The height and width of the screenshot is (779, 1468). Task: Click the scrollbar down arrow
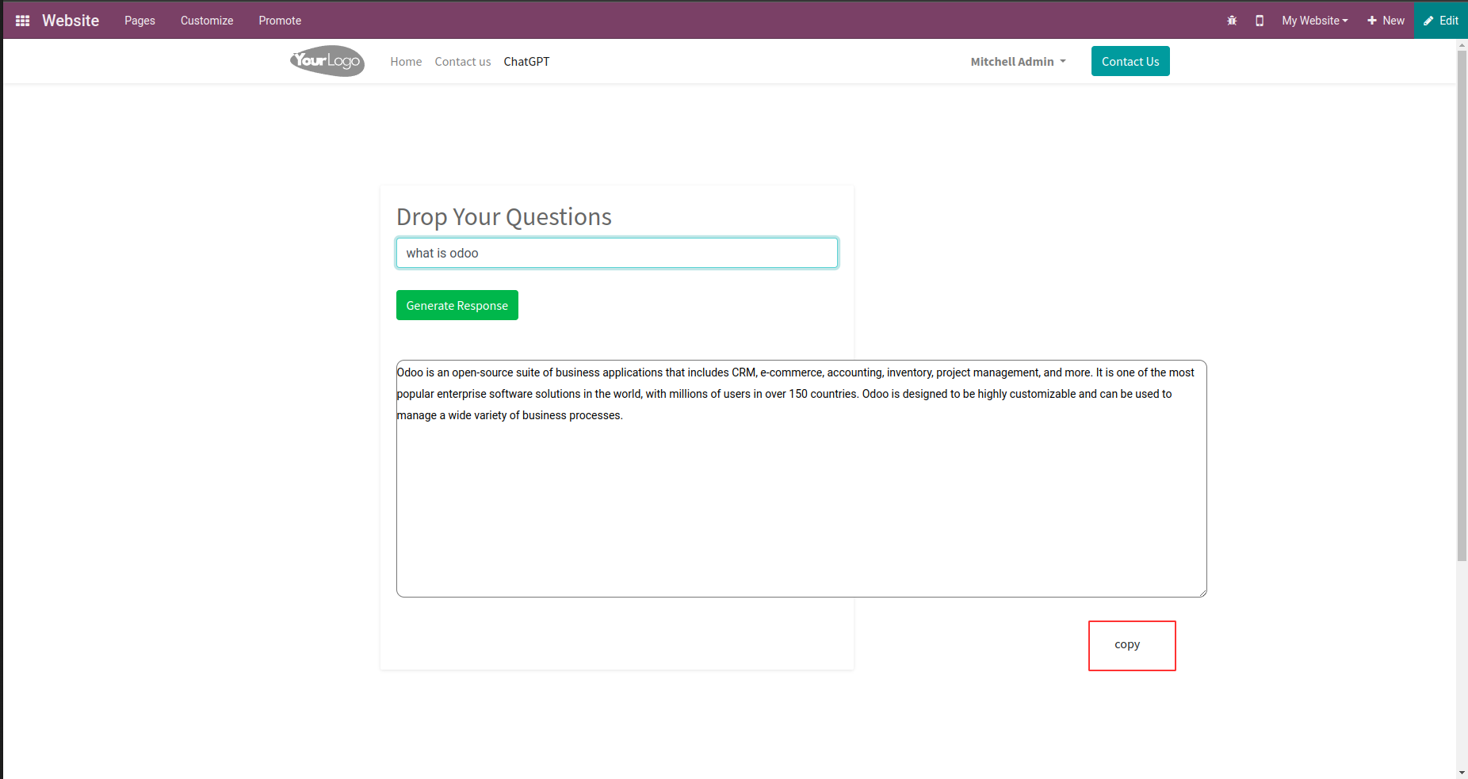tap(1462, 772)
